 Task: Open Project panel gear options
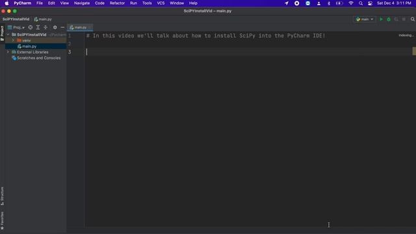pos(55,27)
